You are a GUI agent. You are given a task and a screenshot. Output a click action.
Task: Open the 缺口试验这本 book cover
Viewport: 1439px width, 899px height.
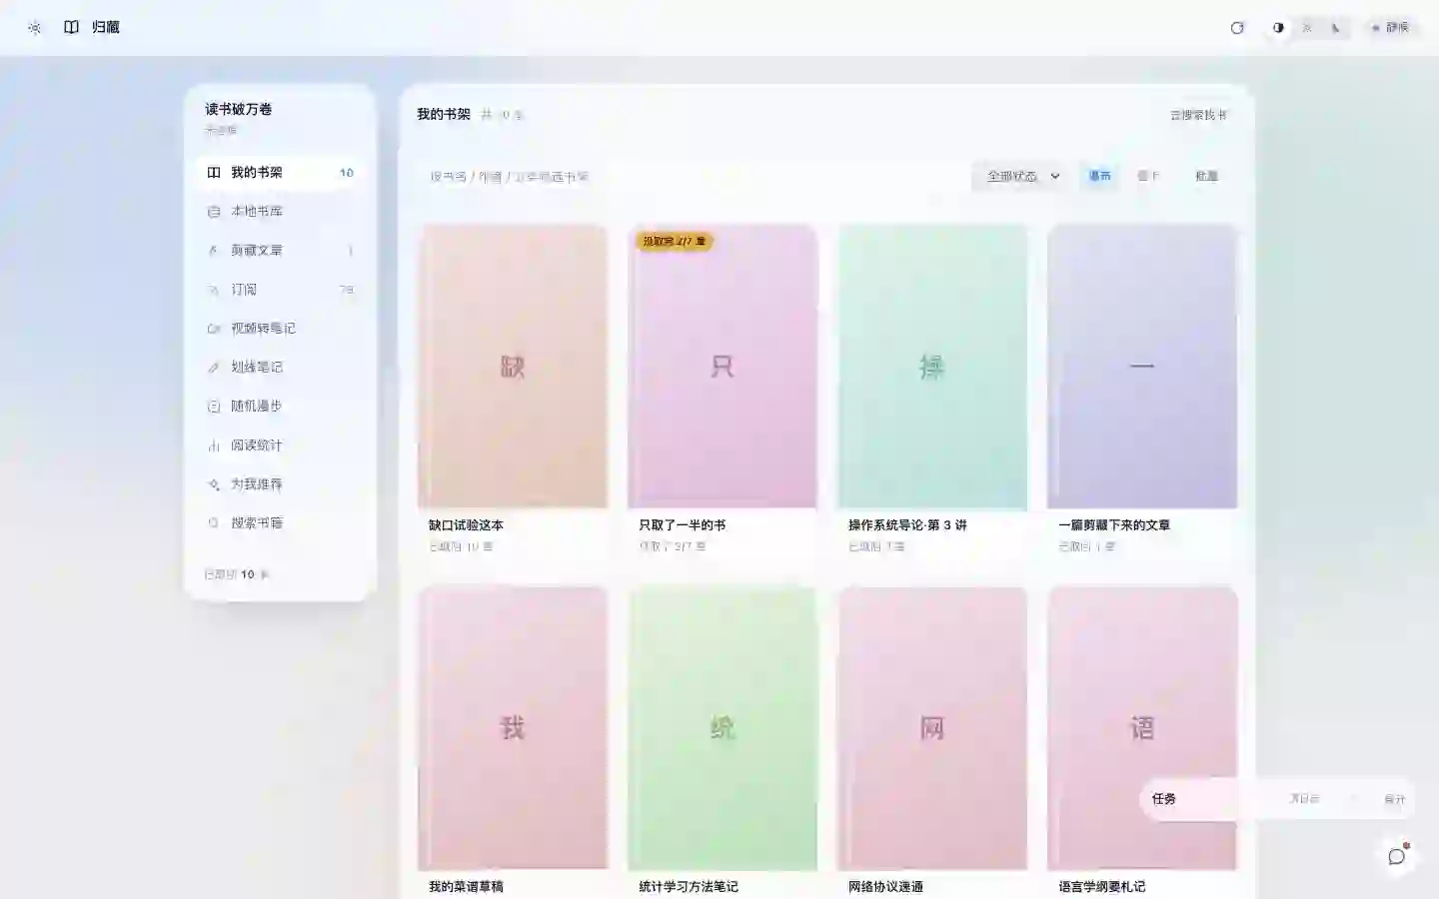[513, 367]
